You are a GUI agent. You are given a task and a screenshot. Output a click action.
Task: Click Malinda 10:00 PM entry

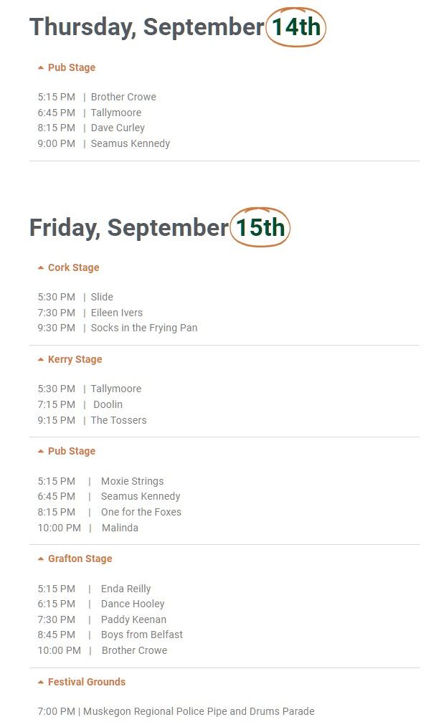pos(120,528)
